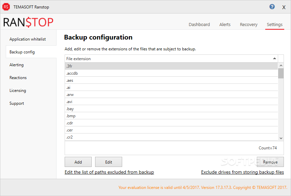
Task: Select the .cdr extension row
Action: [171, 123]
